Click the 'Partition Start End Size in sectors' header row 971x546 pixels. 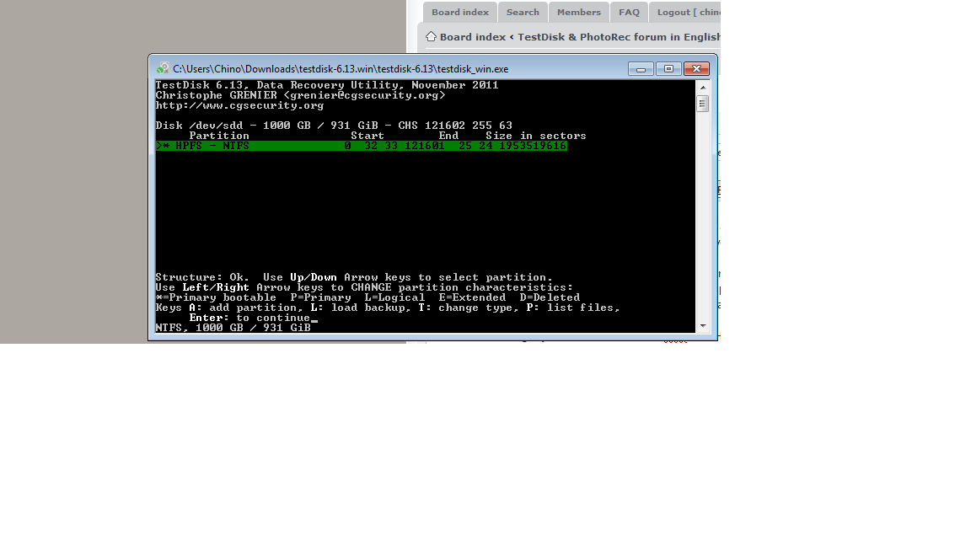[388, 136]
